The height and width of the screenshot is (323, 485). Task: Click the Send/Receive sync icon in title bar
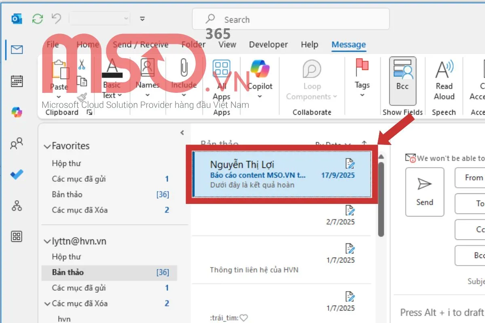pyautogui.click(x=38, y=19)
